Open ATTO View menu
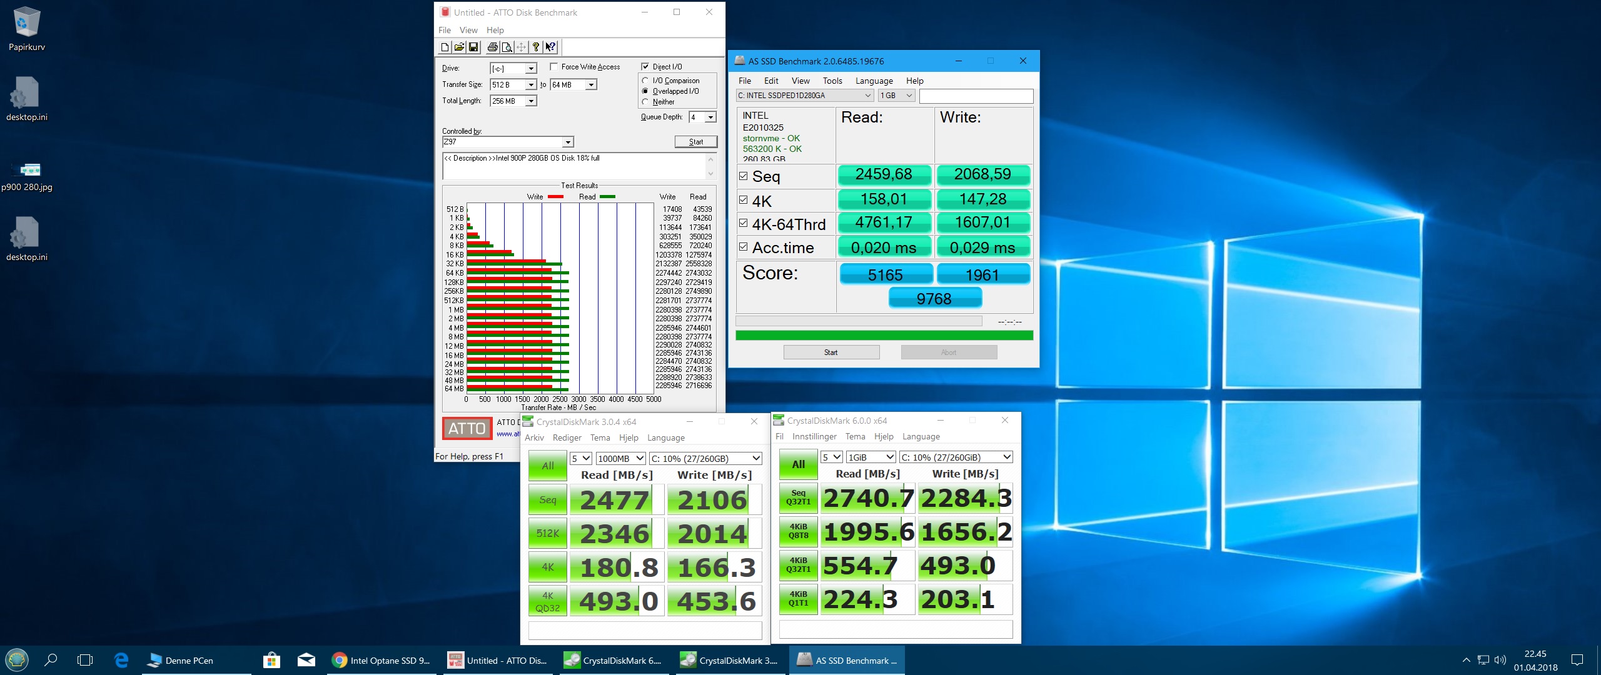Viewport: 1601px width, 675px height. tap(468, 30)
